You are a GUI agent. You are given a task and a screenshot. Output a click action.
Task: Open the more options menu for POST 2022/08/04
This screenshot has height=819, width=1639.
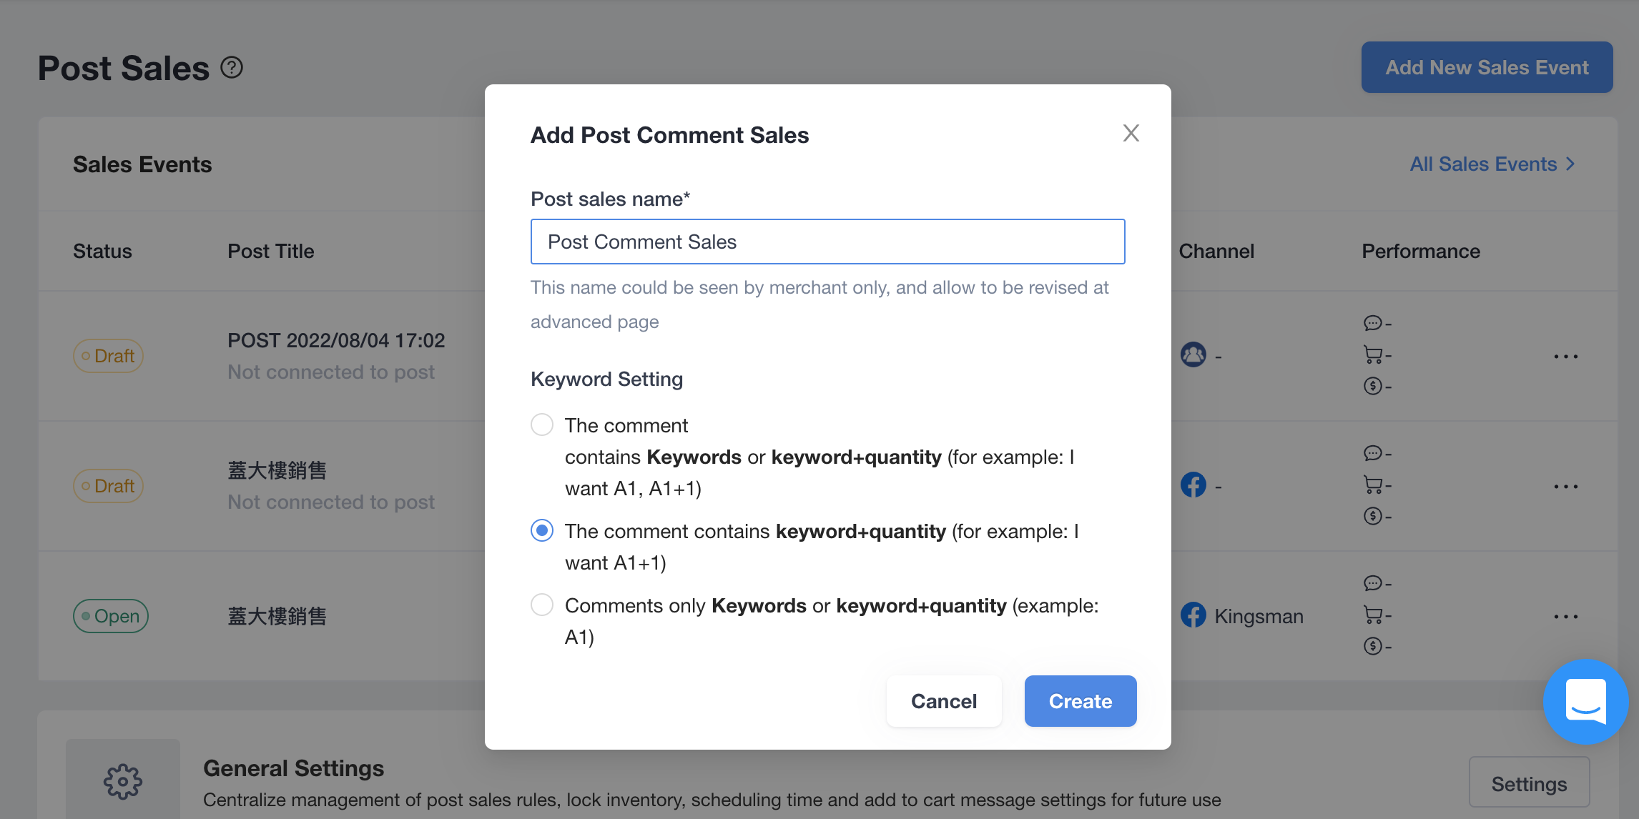[x=1565, y=356]
